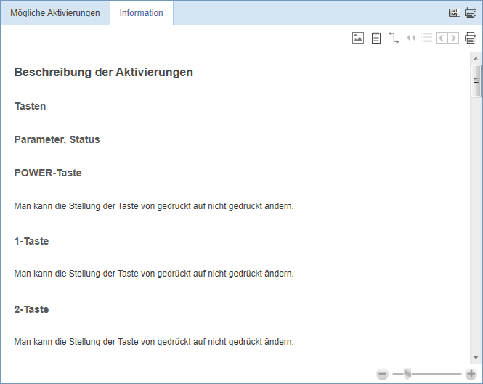
Task: Click the 'POWER-Taste' heading
Action: pyautogui.click(x=48, y=173)
